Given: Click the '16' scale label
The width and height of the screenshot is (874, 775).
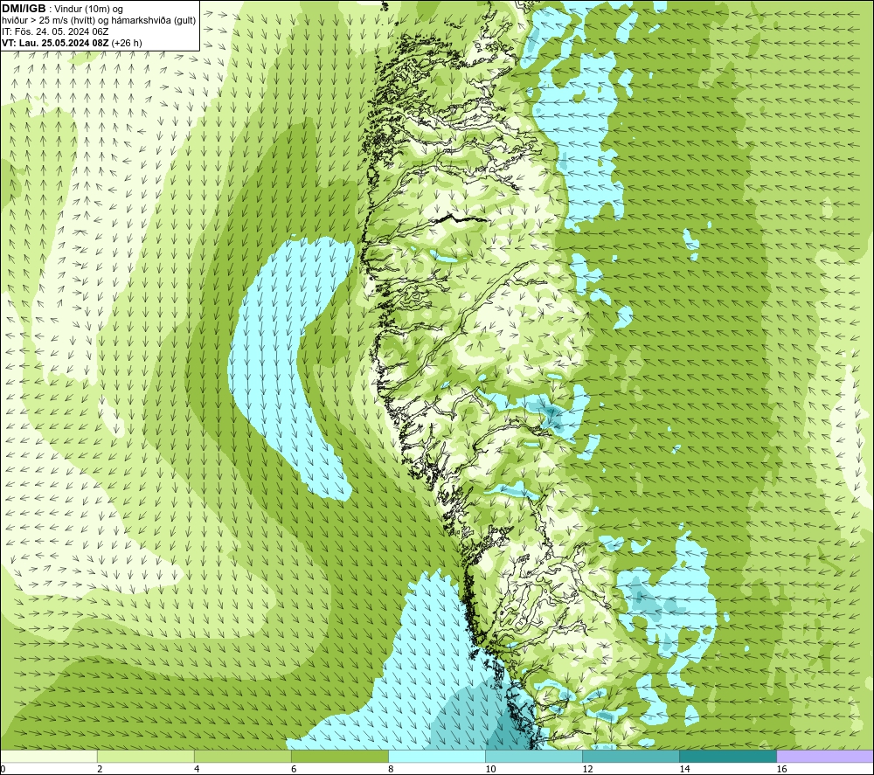Looking at the screenshot, I should [x=781, y=769].
